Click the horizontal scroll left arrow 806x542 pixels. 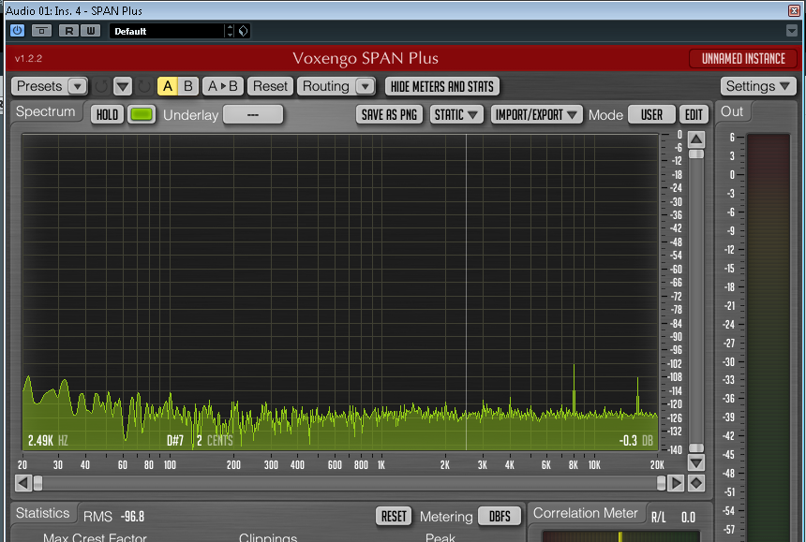point(22,483)
